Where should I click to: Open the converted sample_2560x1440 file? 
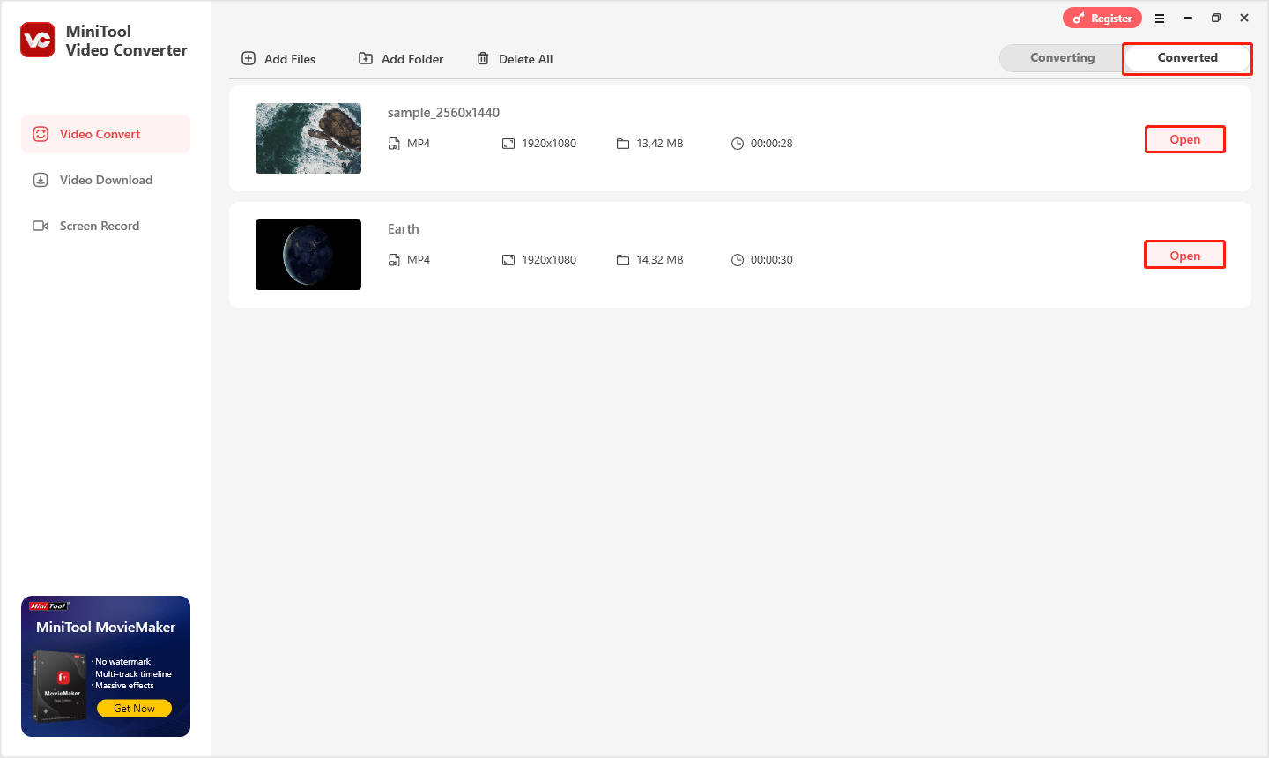[1185, 139]
